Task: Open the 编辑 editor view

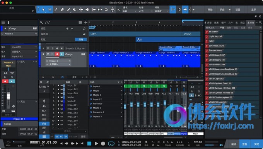Action: point(234,144)
